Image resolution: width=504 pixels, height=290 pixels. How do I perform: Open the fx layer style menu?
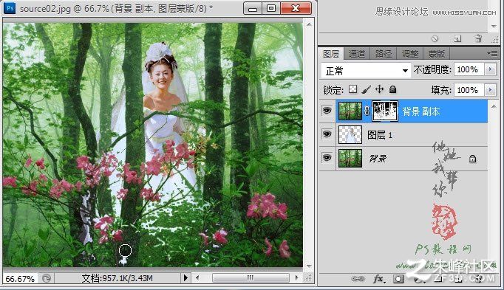pos(378,279)
